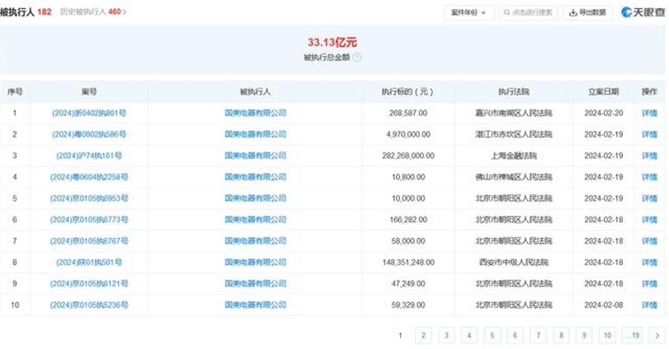669x349 pixels.
Task: Click the download icon on 导出数据
Action: pos(573,12)
